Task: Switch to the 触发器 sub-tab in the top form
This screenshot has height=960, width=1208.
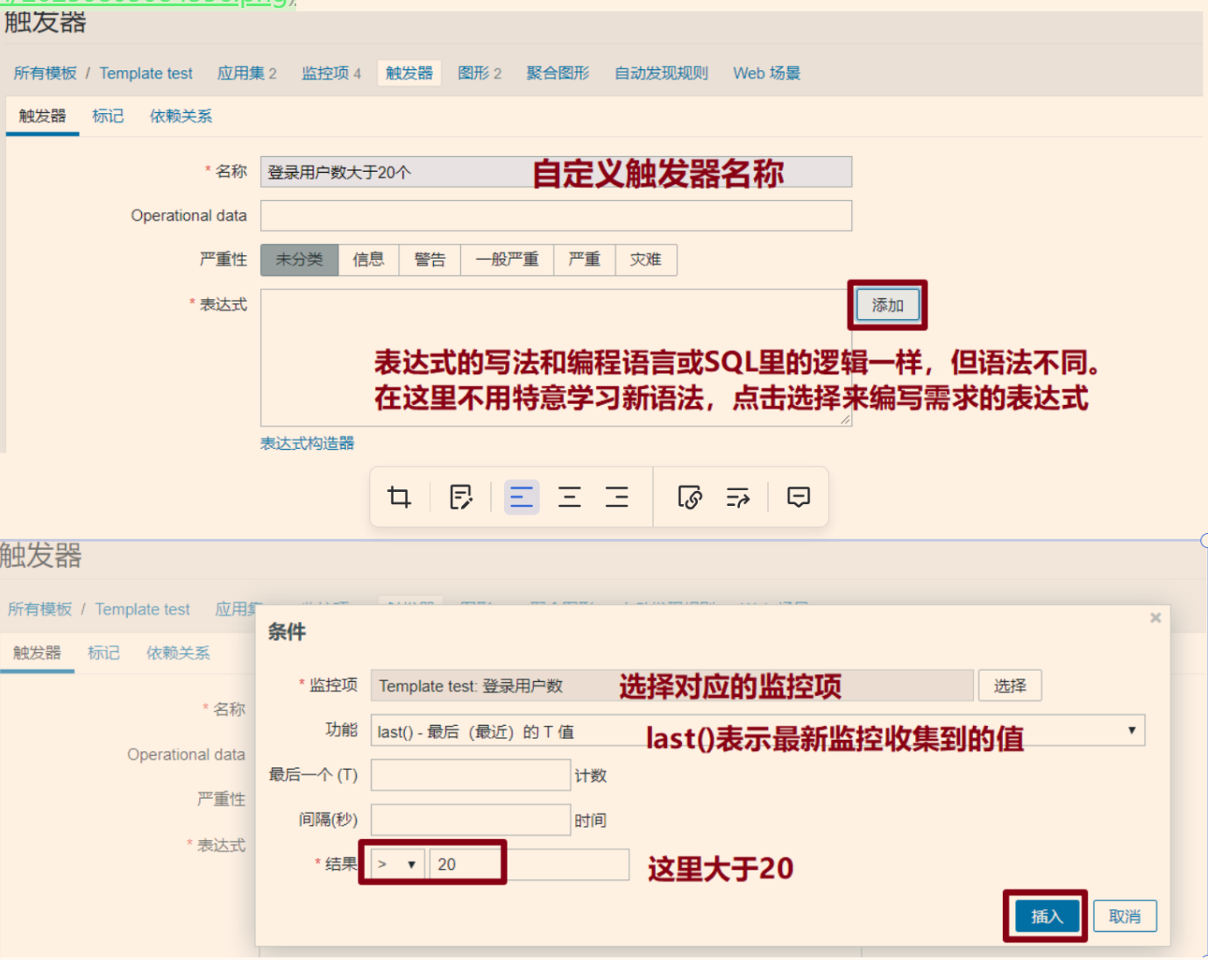Action: click(x=42, y=116)
